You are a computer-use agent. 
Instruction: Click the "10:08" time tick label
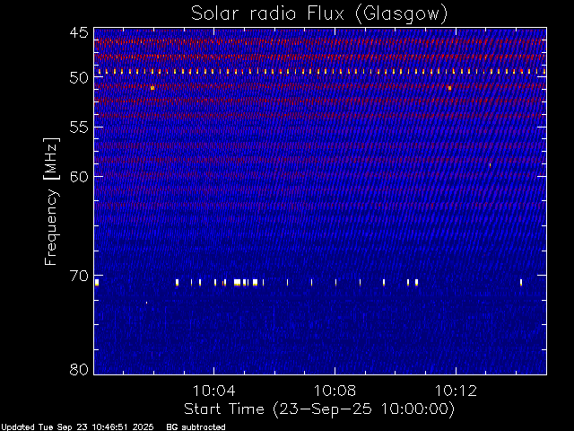(335, 391)
